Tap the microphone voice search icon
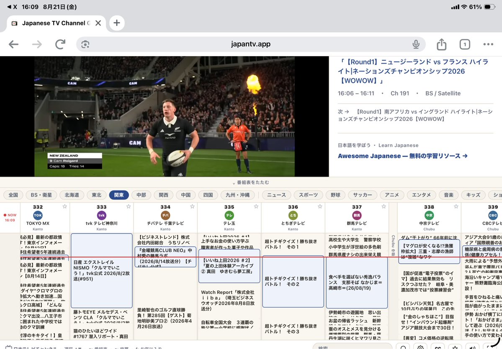This screenshot has width=502, height=349. (416, 44)
